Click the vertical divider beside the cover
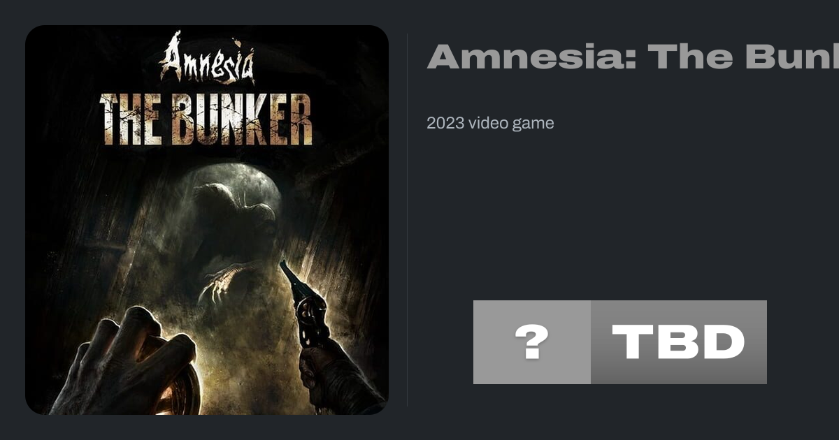 (408, 220)
